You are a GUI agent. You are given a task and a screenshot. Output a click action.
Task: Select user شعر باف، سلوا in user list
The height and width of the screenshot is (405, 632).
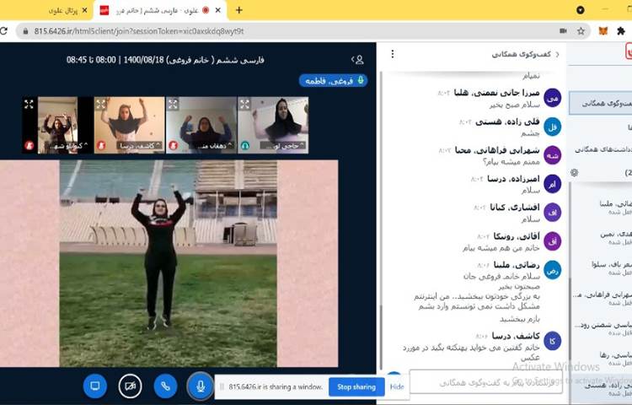(602, 267)
